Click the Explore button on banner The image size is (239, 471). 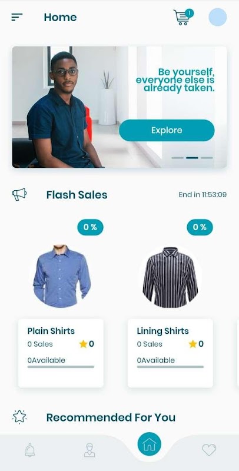(167, 130)
